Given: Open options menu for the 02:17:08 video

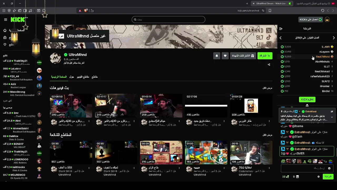Looking at the screenshot, I should coord(224,121).
